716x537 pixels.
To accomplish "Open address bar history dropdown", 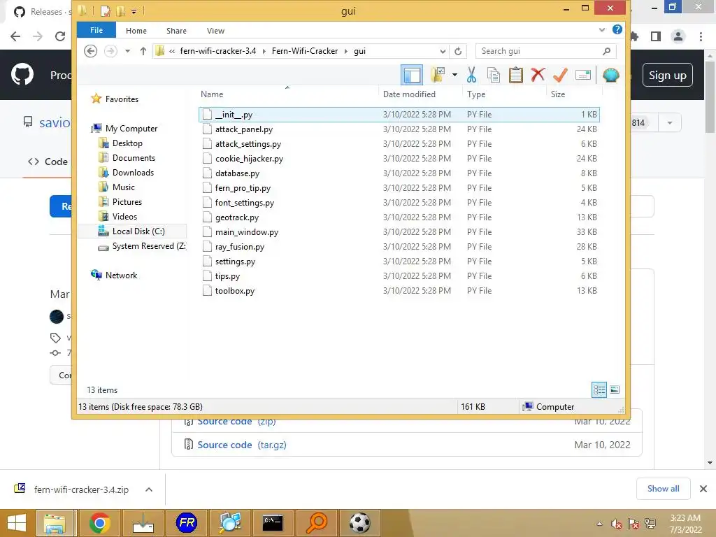I will coord(443,51).
